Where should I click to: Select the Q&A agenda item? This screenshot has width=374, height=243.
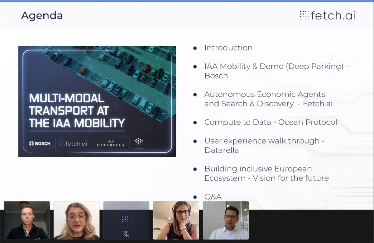click(x=213, y=197)
